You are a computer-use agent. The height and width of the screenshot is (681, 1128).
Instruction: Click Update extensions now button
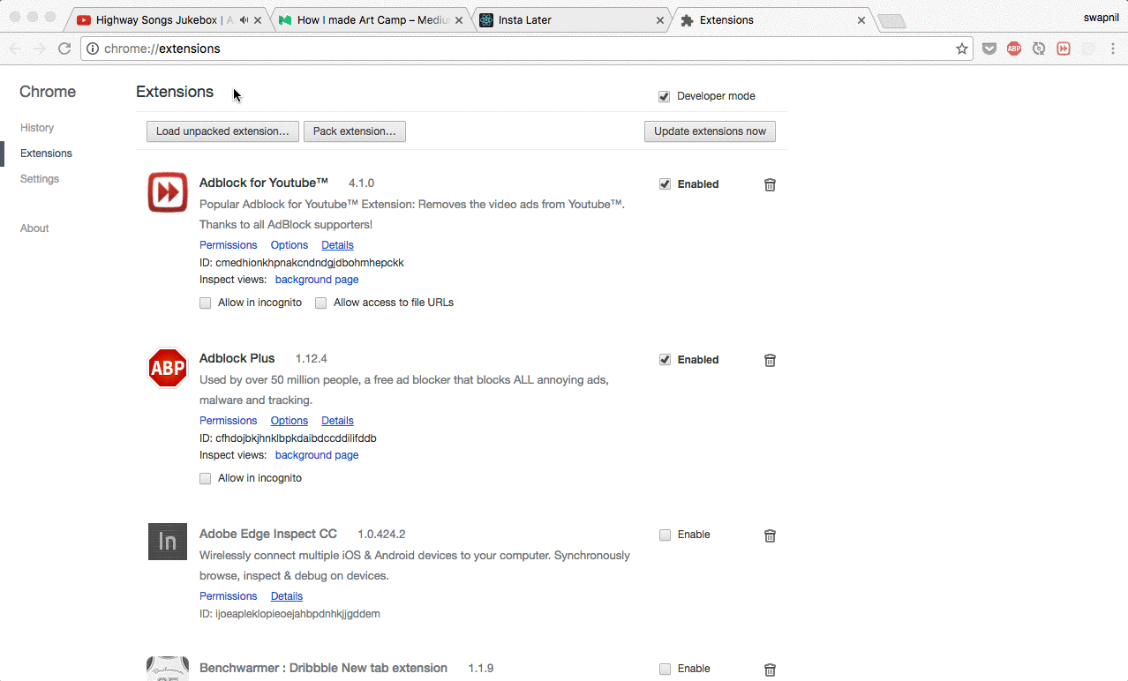(710, 131)
